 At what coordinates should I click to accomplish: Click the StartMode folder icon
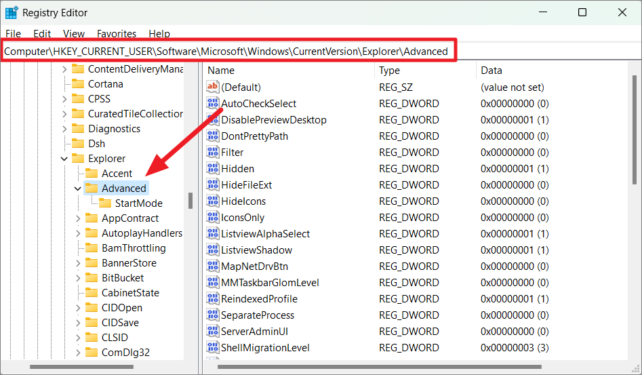105,203
